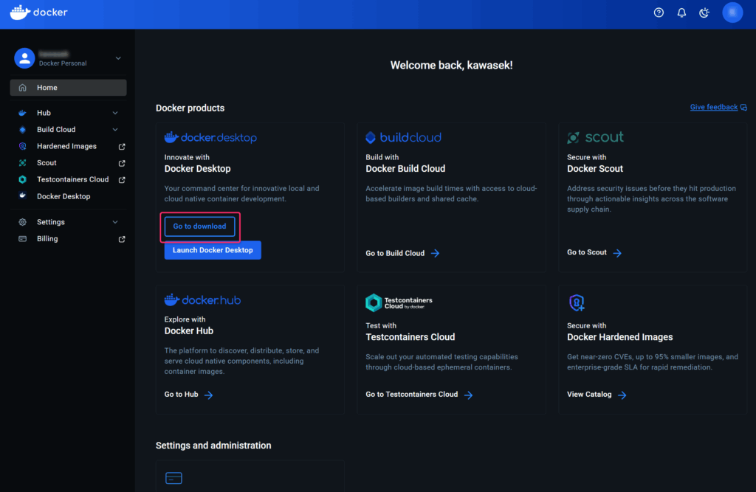The width and height of the screenshot is (756, 492).
Task: Click the external link icon beside Billing
Action: pyautogui.click(x=122, y=239)
